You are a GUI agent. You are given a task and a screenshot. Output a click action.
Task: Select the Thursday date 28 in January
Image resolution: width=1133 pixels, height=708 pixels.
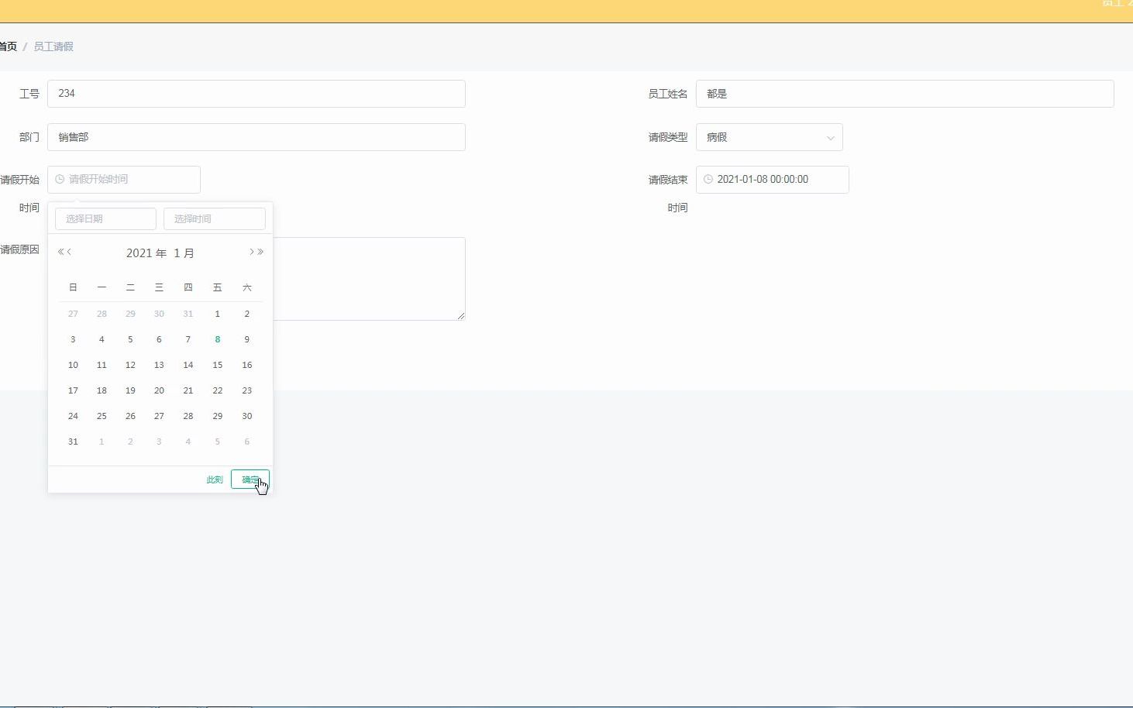[188, 416]
